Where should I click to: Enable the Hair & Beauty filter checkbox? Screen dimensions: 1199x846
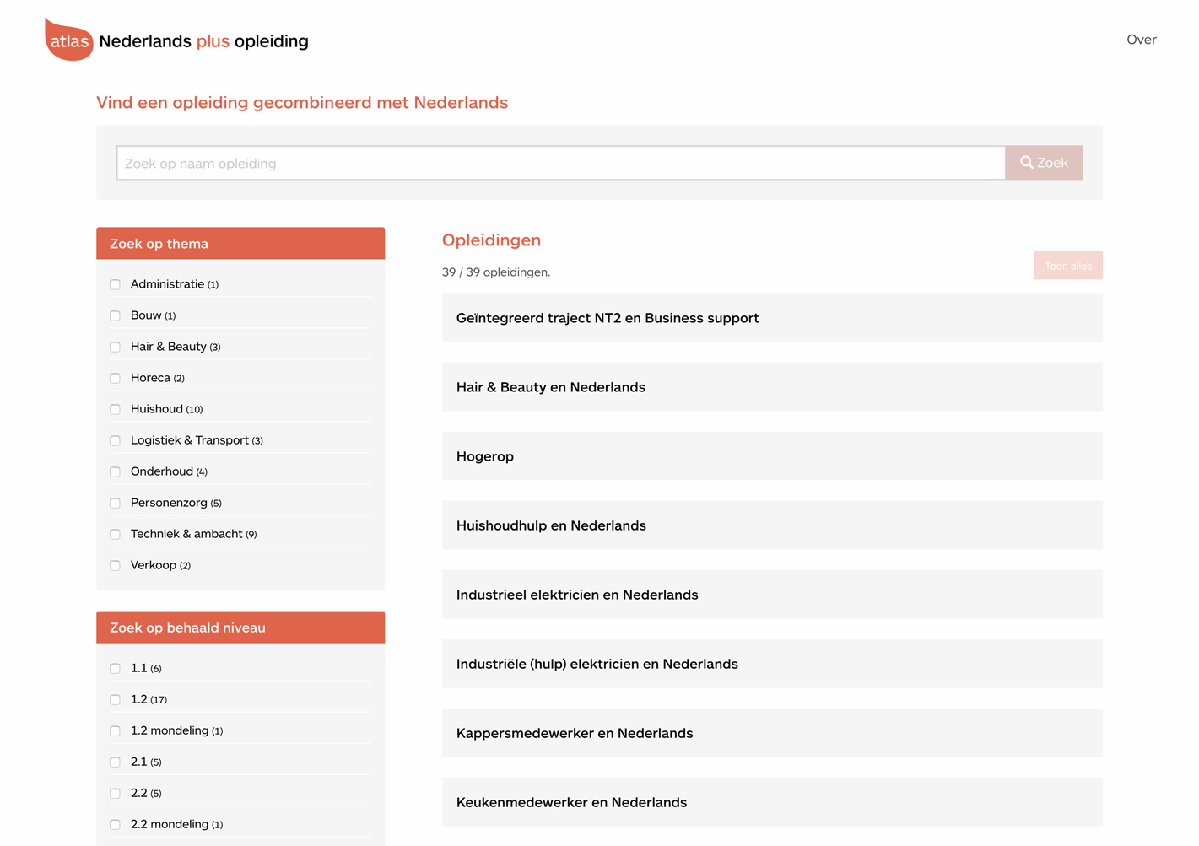115,347
